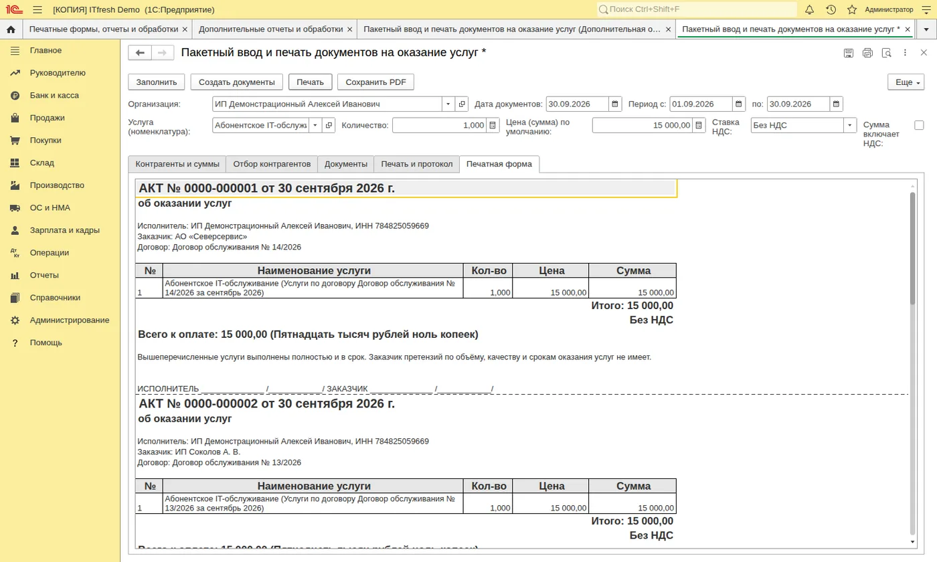This screenshot has width=937, height=562.
Task: Open the three-dot more actions menu
Action: [905, 53]
